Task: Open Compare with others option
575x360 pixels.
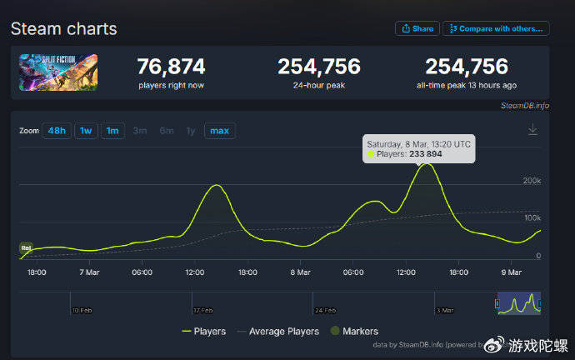Action: pos(496,28)
